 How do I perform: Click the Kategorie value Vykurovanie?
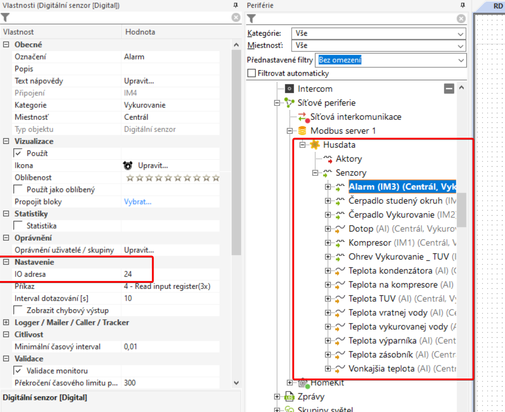pyautogui.click(x=145, y=105)
